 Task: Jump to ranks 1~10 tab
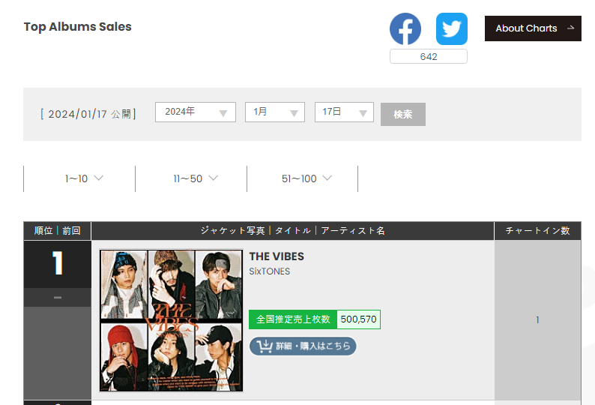tap(79, 178)
